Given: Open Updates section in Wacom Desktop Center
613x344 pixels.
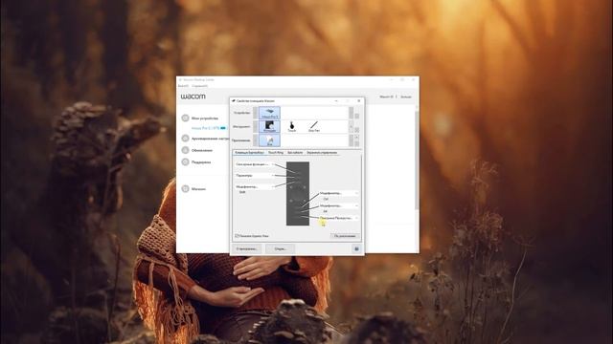Looking at the screenshot, I should 202,150.
